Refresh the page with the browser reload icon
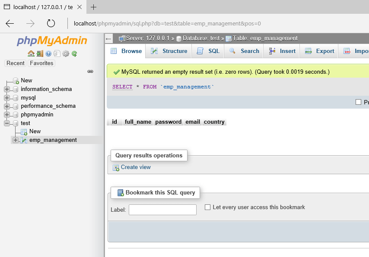The image size is (369, 257). pyautogui.click(x=51, y=23)
